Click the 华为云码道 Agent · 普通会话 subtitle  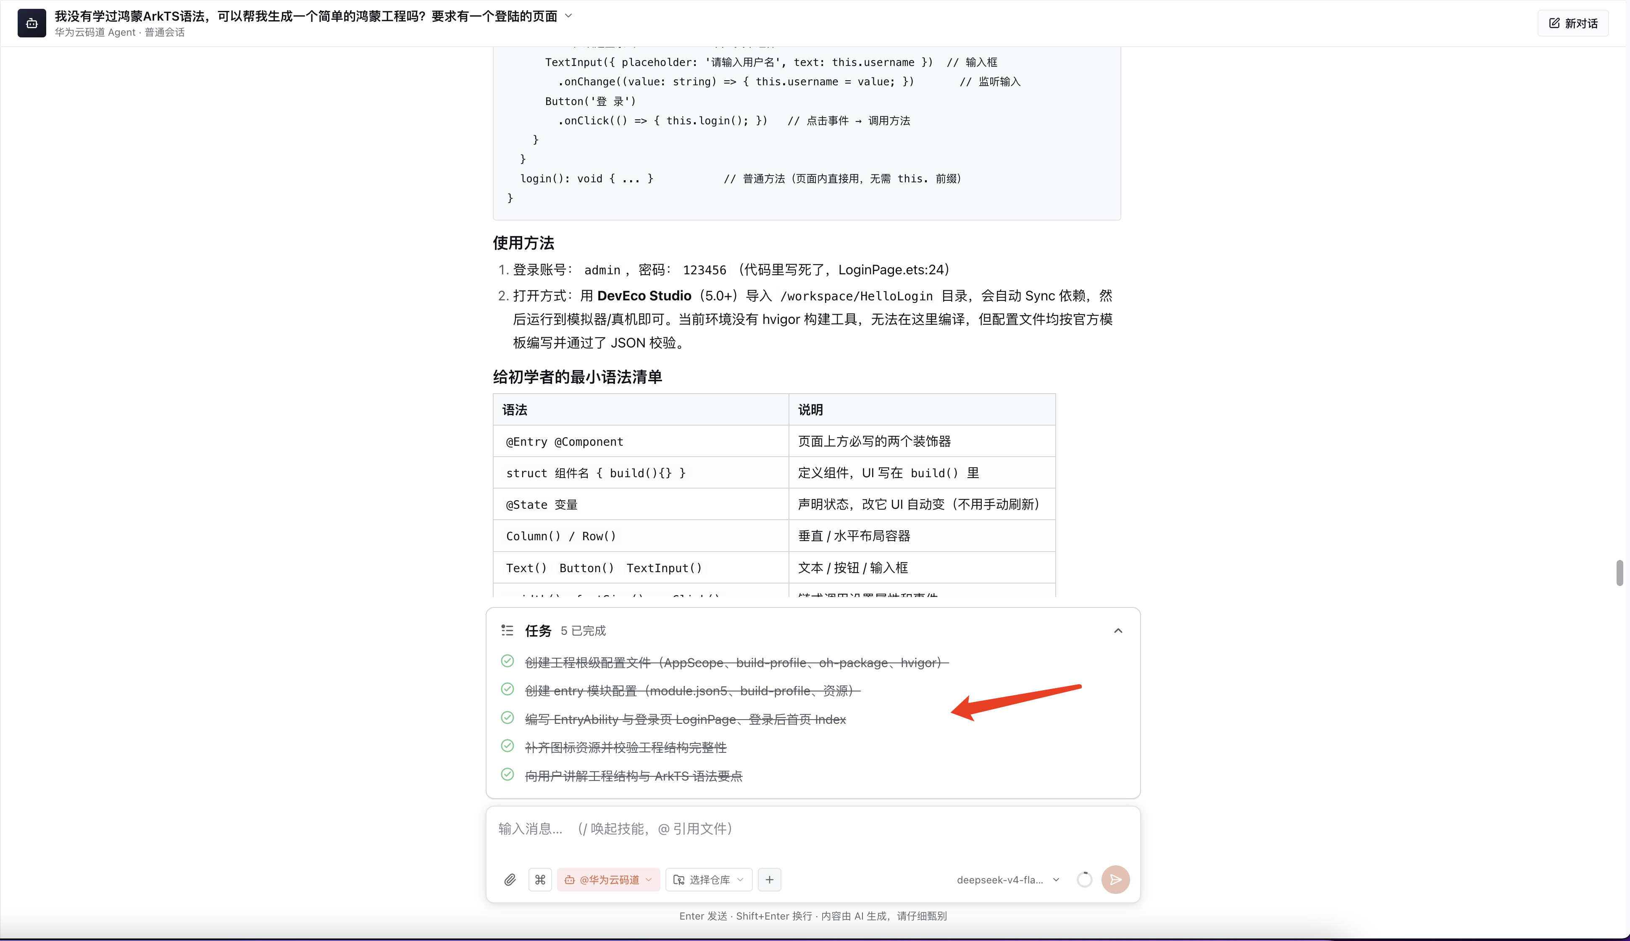click(120, 32)
